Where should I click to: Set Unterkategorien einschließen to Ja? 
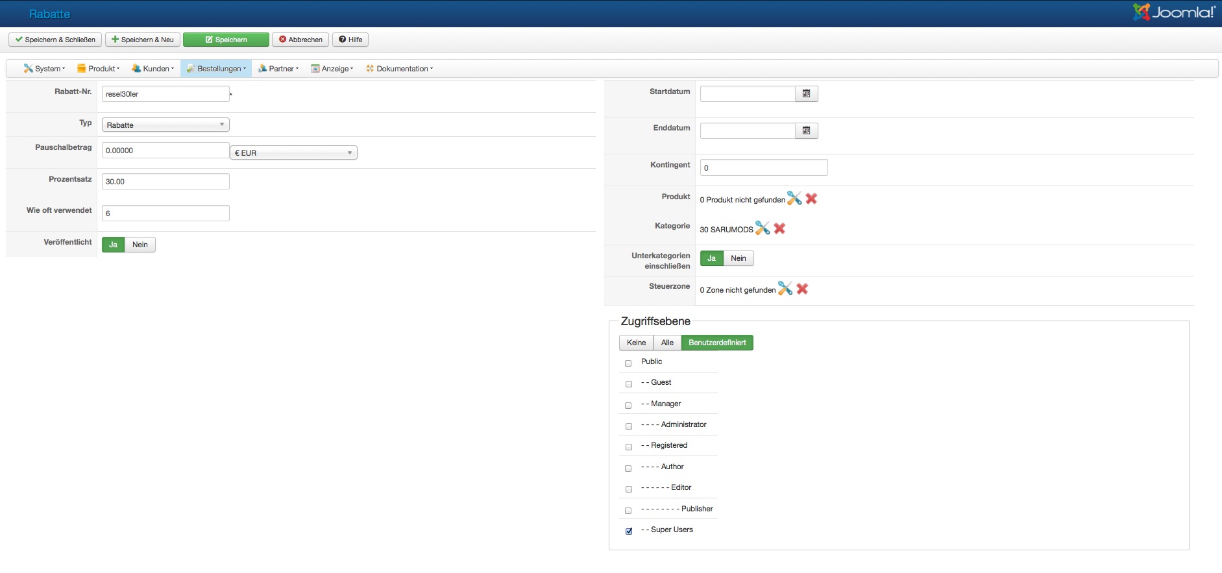click(x=711, y=258)
